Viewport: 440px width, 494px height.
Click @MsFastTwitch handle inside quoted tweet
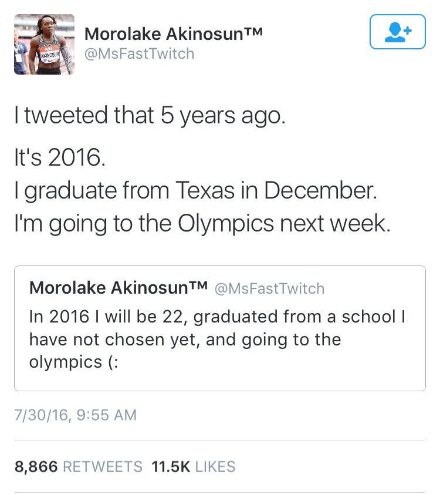point(269,288)
